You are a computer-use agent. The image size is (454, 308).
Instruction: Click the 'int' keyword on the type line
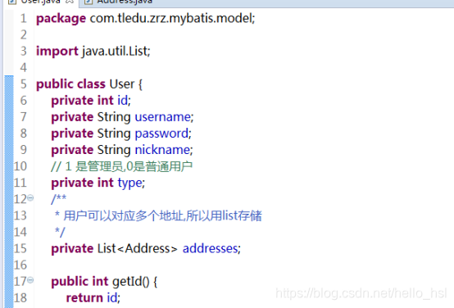(106, 183)
